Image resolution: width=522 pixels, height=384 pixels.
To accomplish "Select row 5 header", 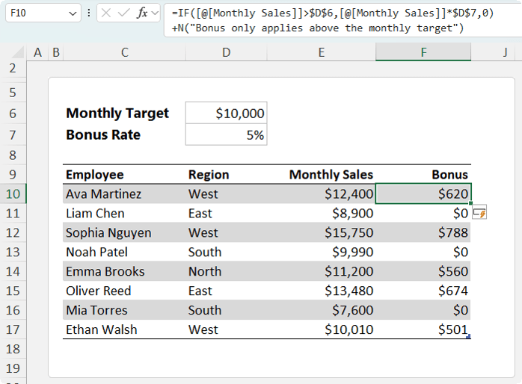I will [13, 93].
